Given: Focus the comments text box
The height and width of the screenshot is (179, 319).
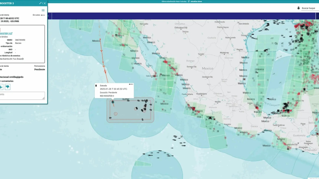Looking at the screenshot, I should click(22, 96).
